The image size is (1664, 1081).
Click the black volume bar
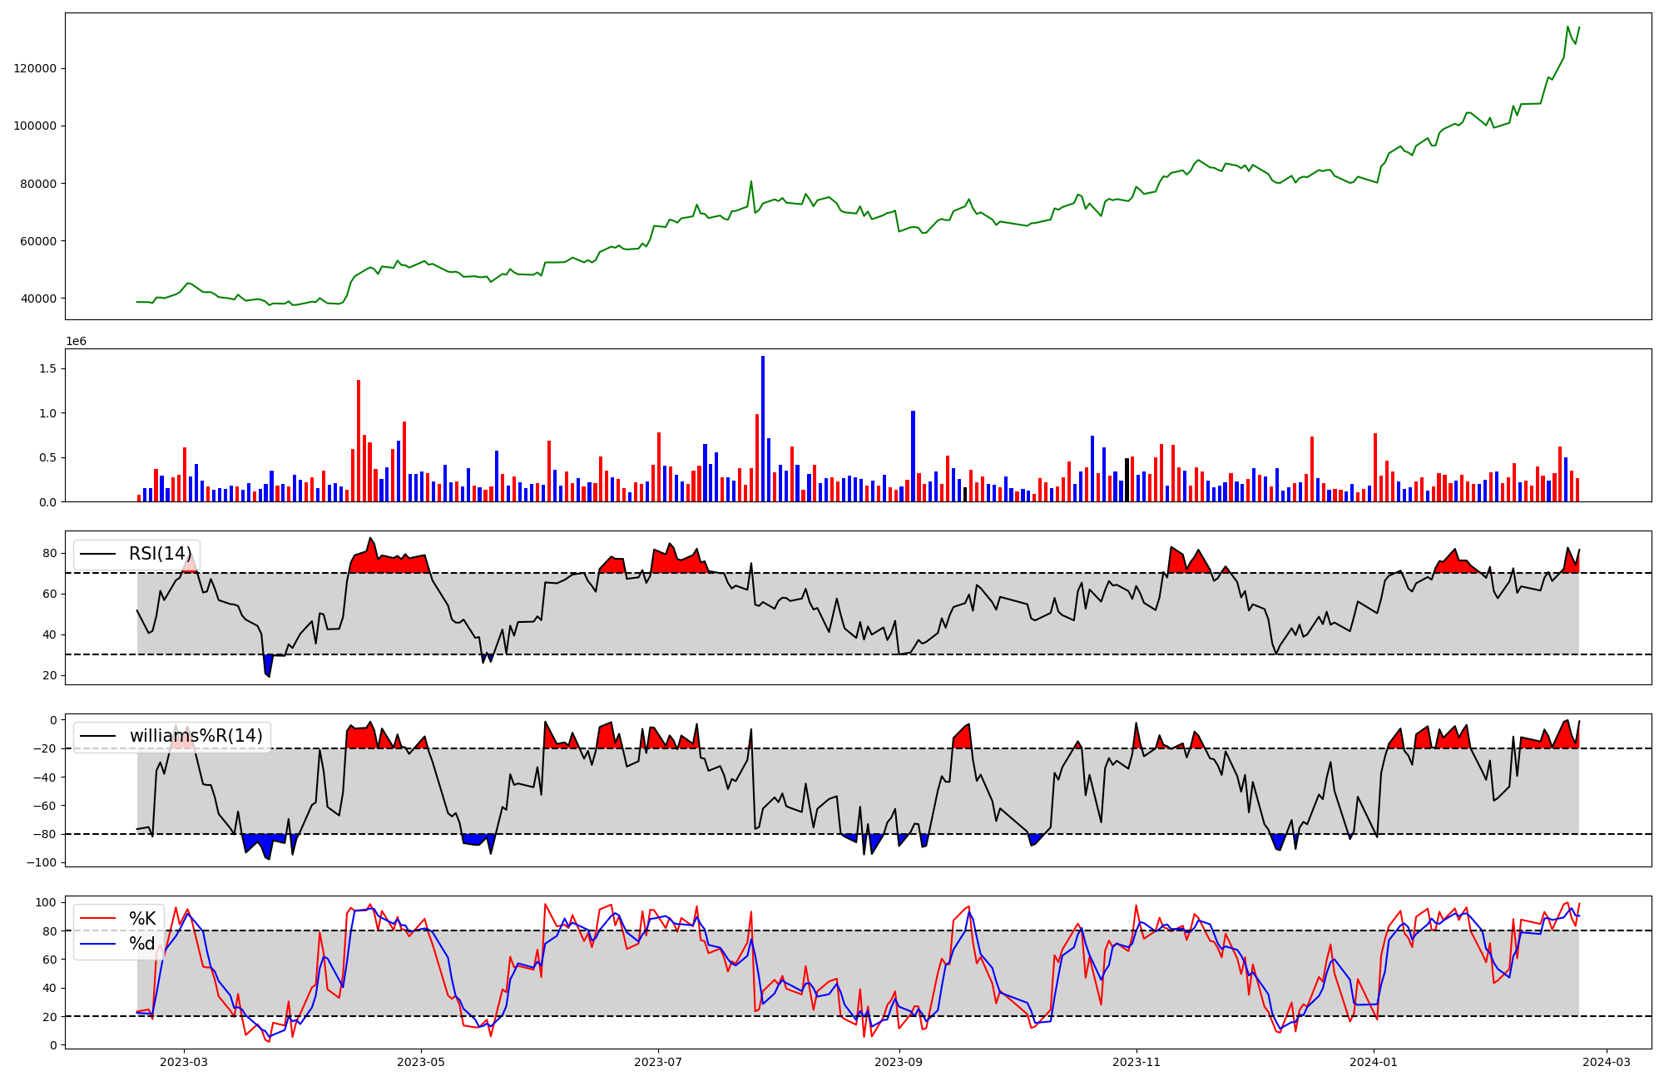click(x=1127, y=480)
